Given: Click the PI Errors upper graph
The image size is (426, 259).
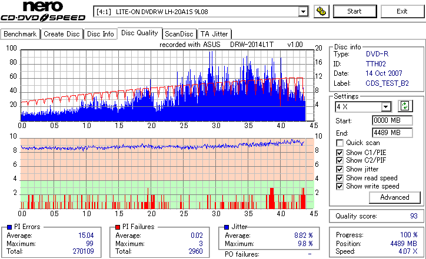Looking at the screenshot, I should (167, 85).
